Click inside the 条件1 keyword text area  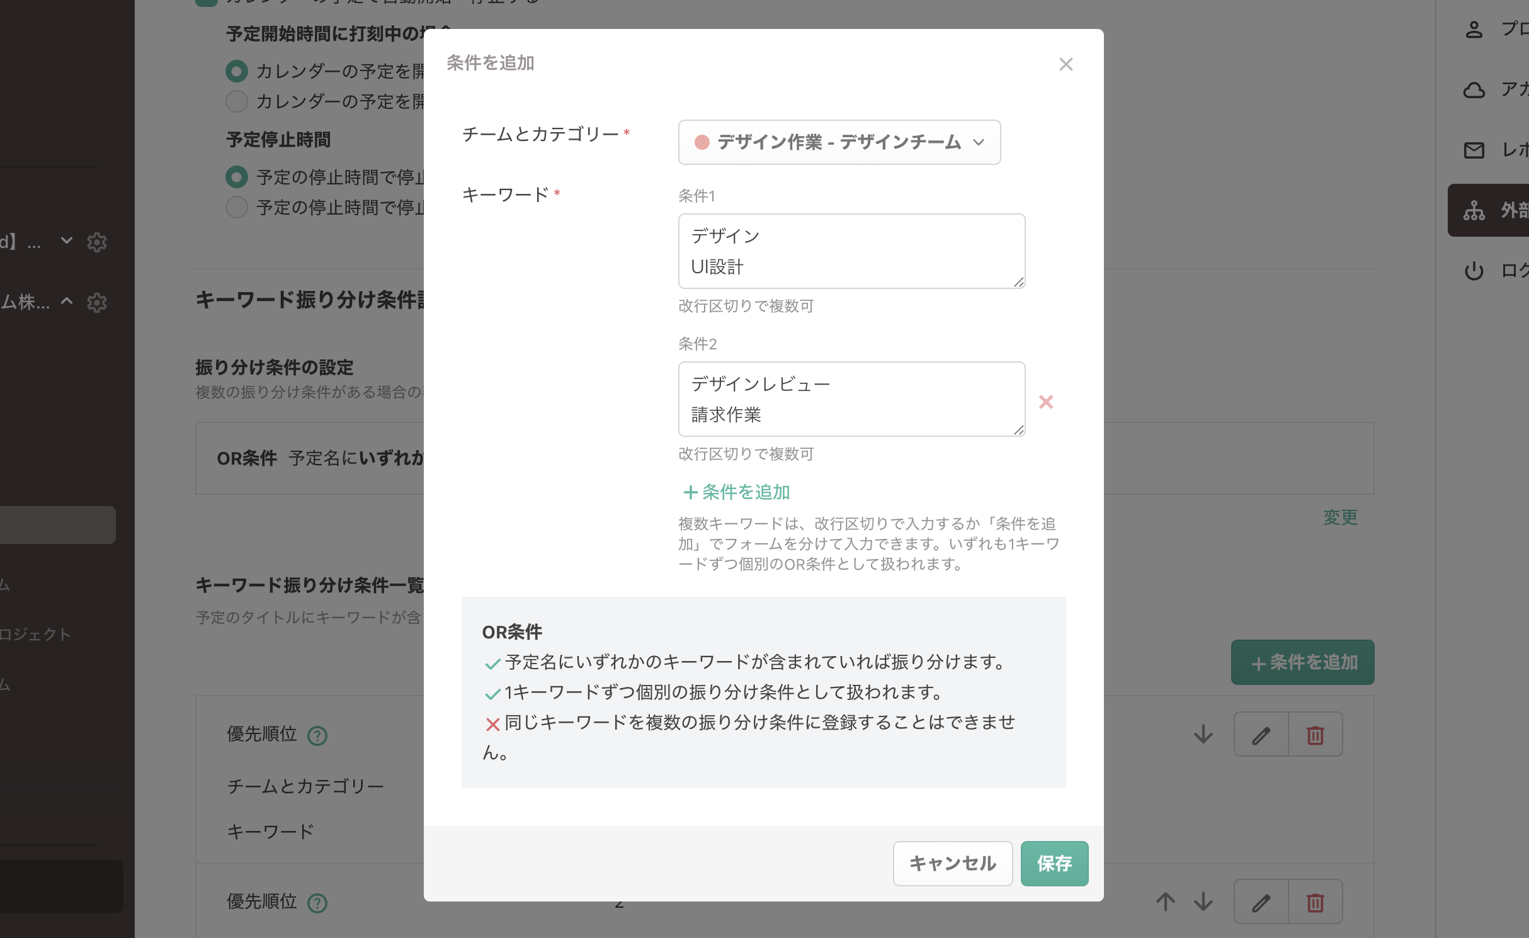click(x=850, y=251)
